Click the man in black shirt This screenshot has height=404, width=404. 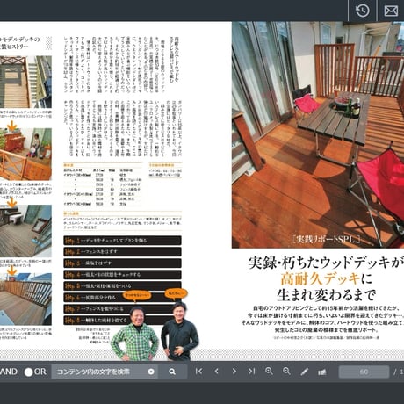[x=179, y=331]
